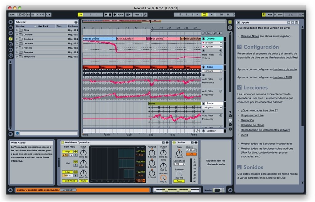Hot-swap Multiband Dynamics preset icon
315x202 pixels.
tap(163, 143)
